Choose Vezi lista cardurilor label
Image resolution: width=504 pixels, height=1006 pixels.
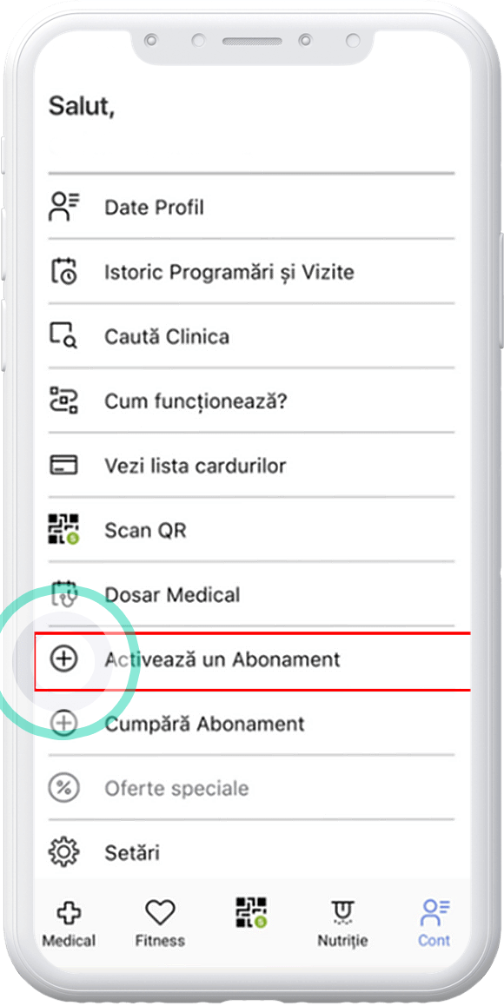(196, 466)
